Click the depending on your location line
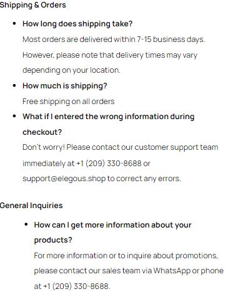228x299 pixels. coord(71,70)
